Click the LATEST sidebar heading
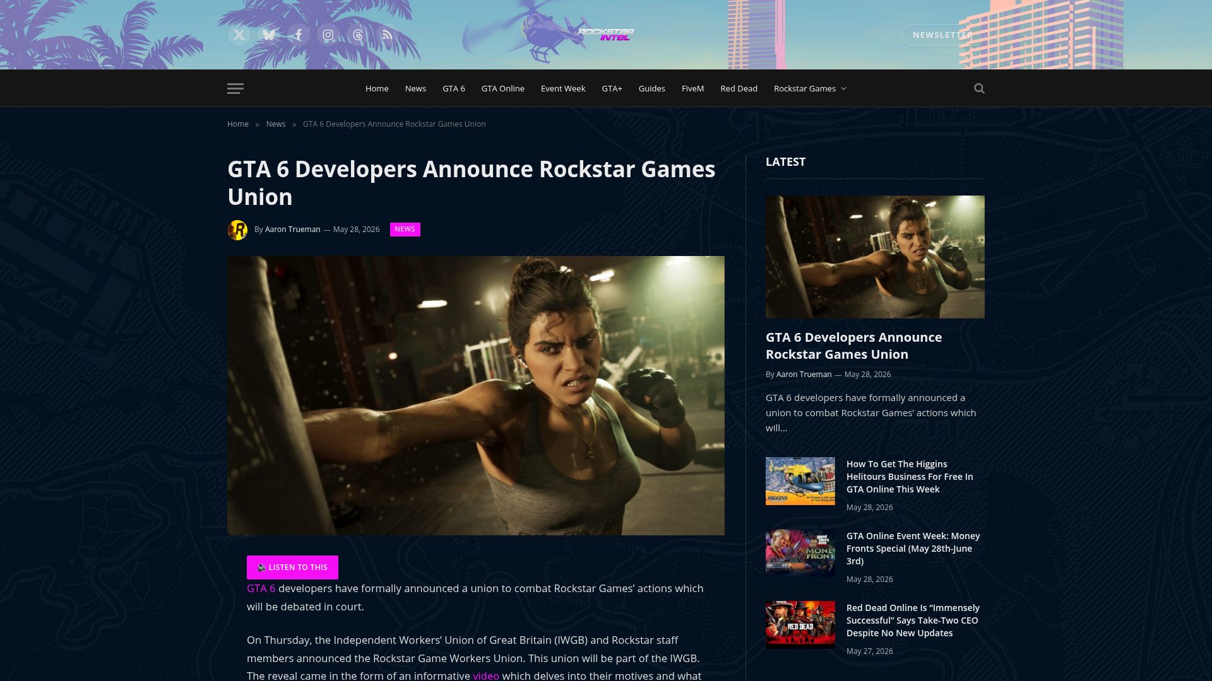The height and width of the screenshot is (681, 1212). pyautogui.click(x=785, y=162)
